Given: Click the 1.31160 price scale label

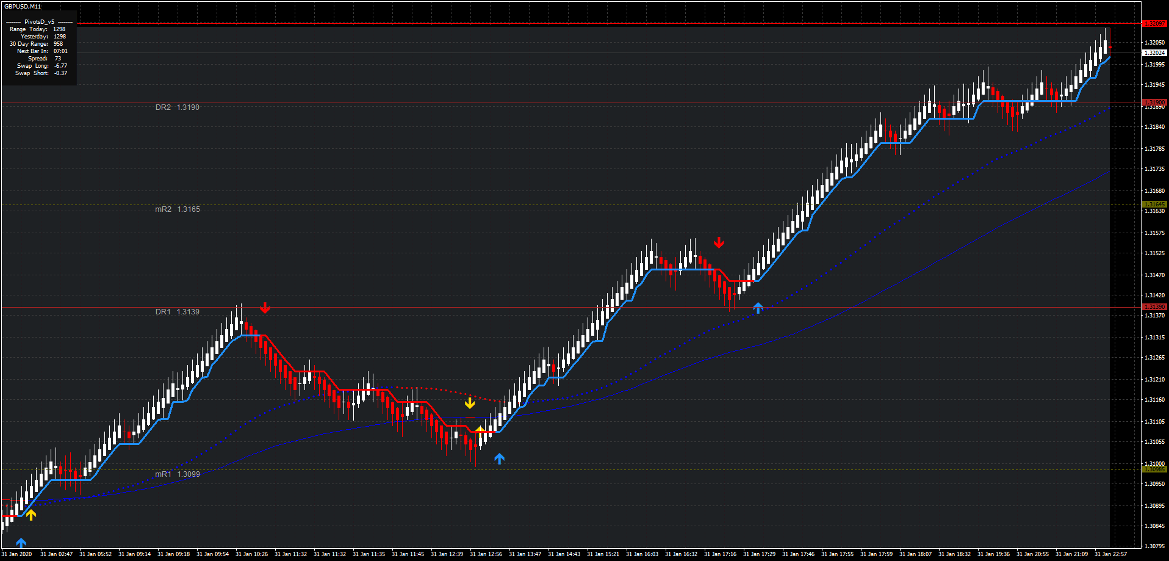Looking at the screenshot, I should tap(1154, 400).
